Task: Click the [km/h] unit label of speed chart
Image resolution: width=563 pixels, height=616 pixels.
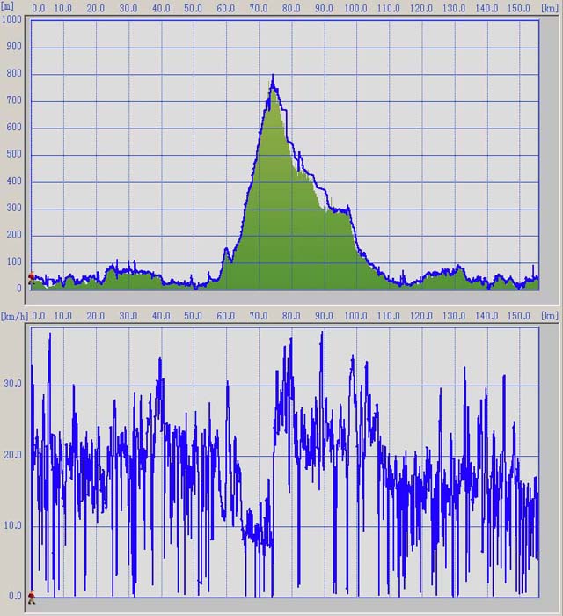Action: [15, 316]
